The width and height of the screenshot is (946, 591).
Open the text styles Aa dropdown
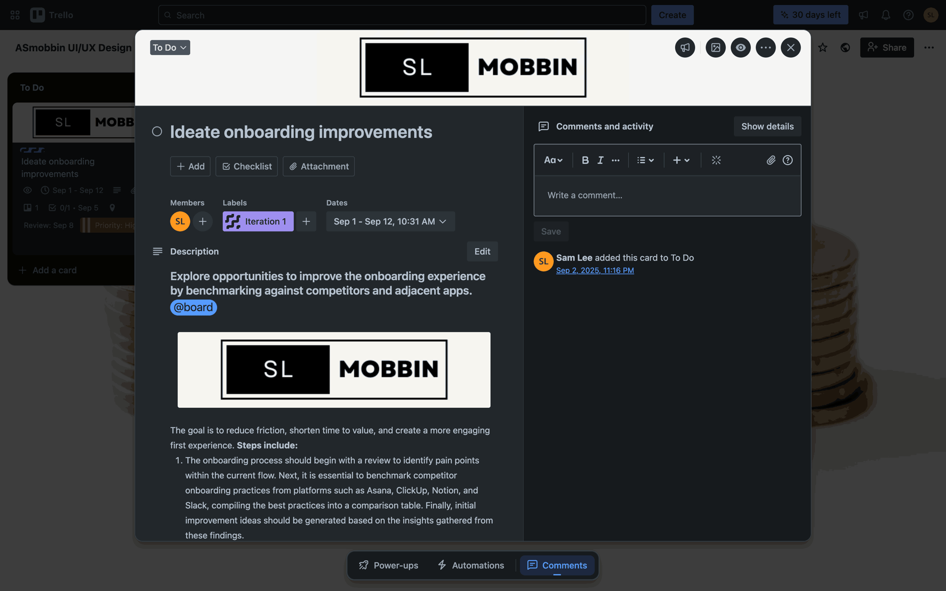tap(553, 160)
